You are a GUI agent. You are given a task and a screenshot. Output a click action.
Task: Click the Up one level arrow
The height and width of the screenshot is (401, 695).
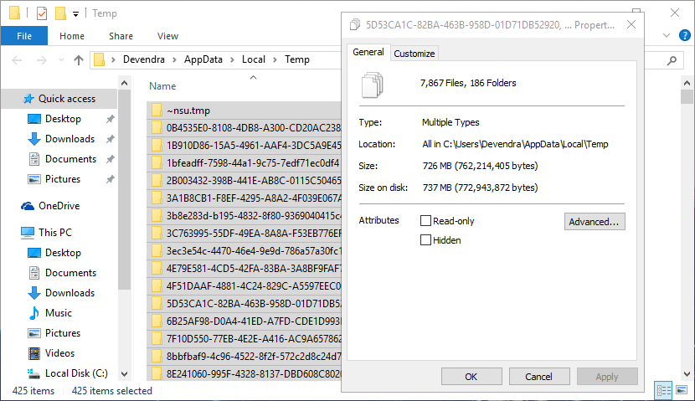pyautogui.click(x=79, y=59)
